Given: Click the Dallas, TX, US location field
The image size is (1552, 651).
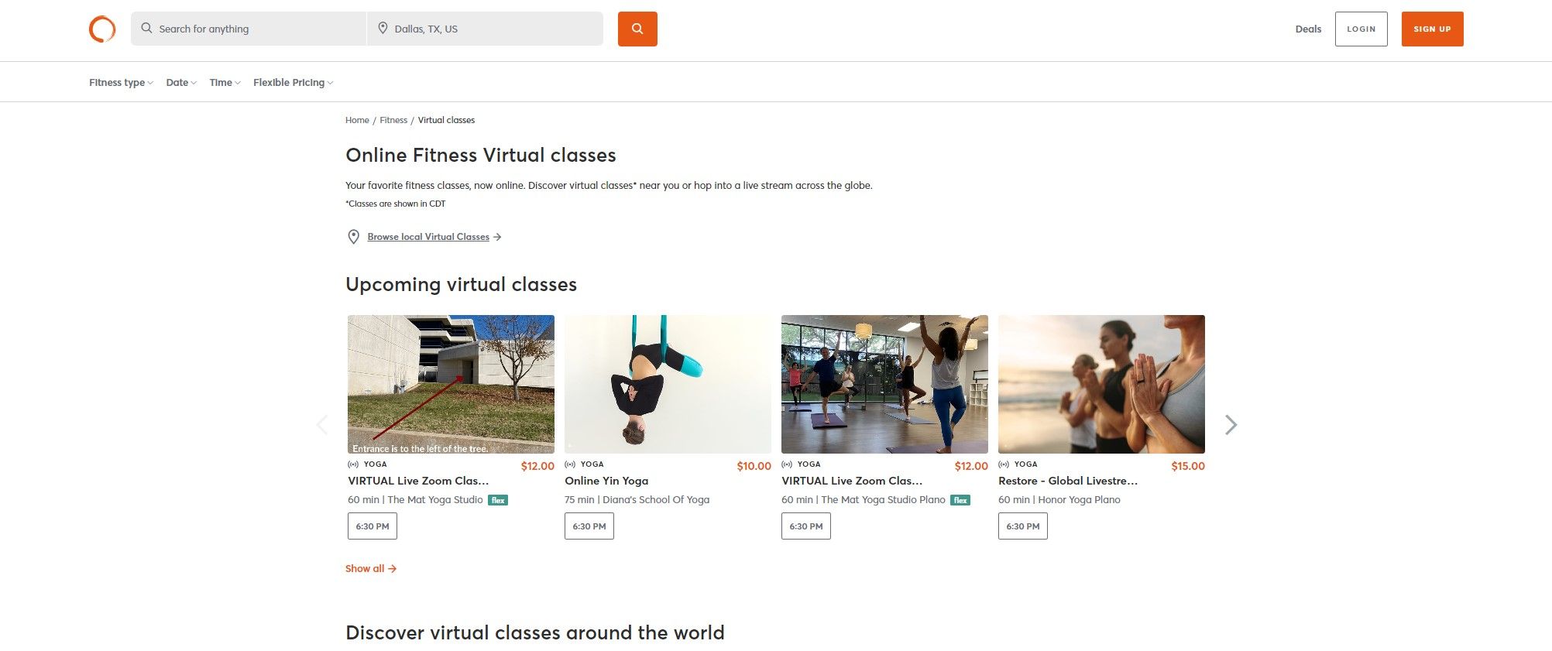Looking at the screenshot, I should click(x=486, y=29).
